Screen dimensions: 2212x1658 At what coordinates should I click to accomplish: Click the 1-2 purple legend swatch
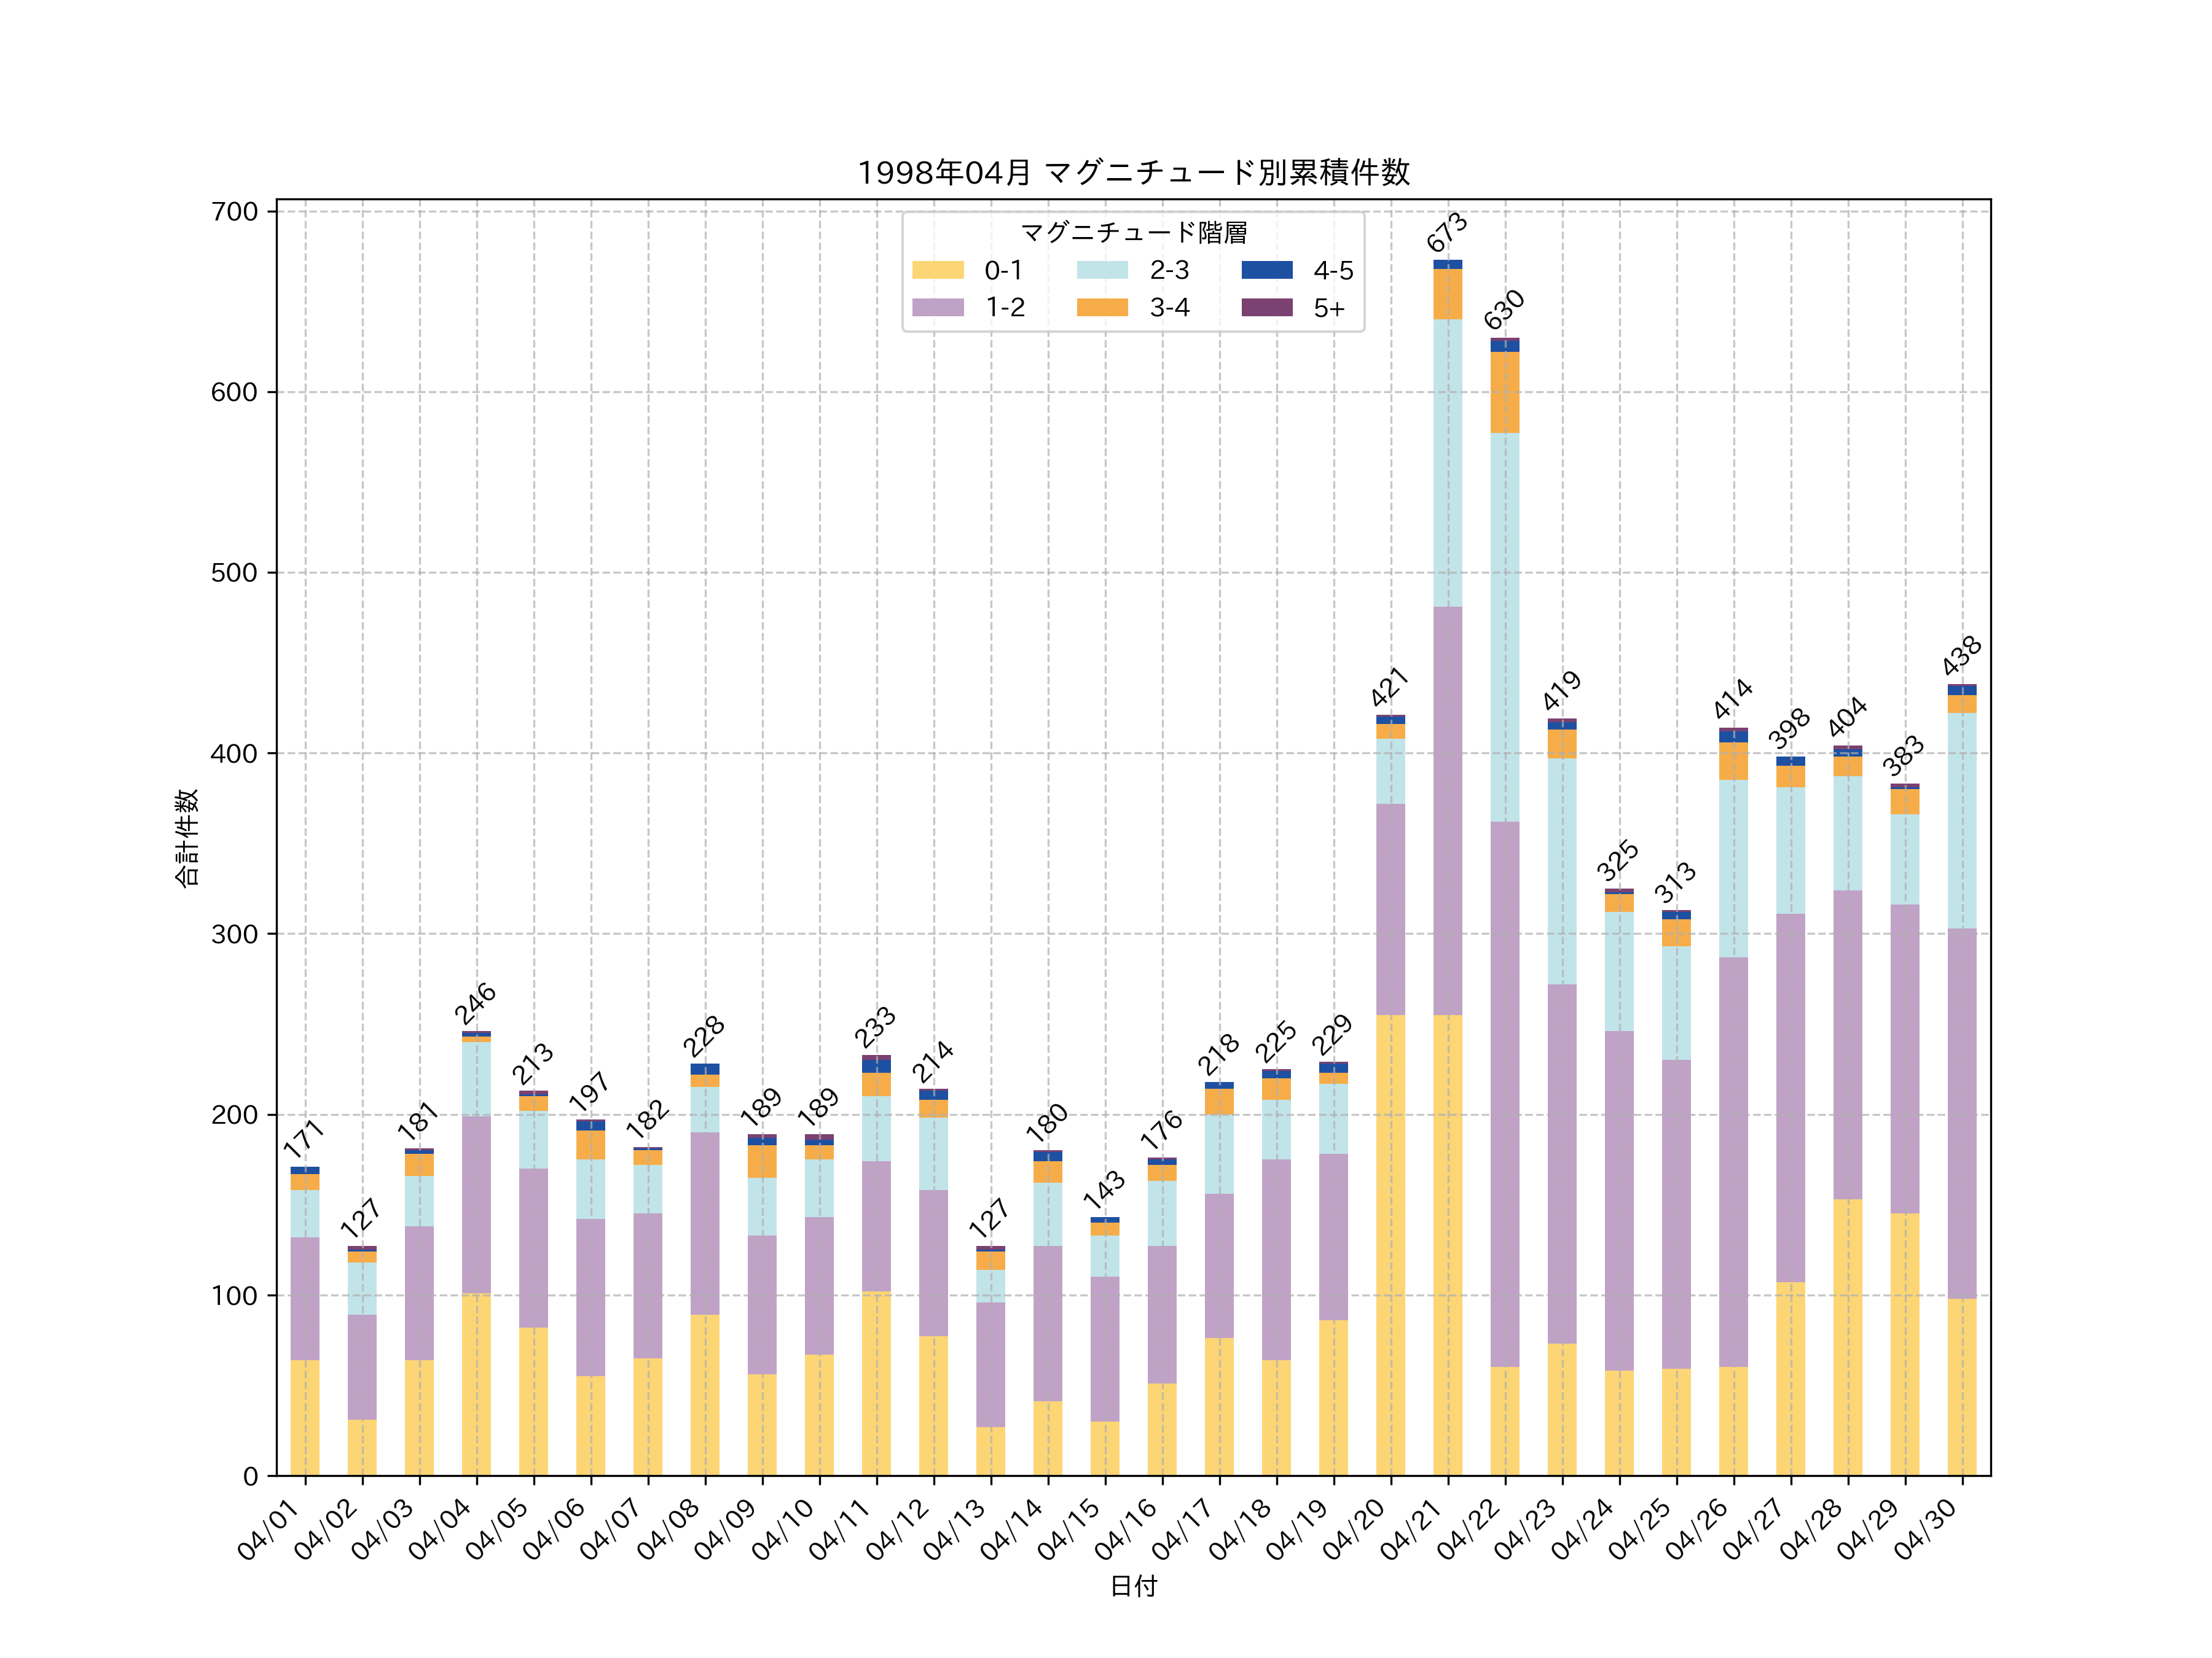[x=937, y=308]
